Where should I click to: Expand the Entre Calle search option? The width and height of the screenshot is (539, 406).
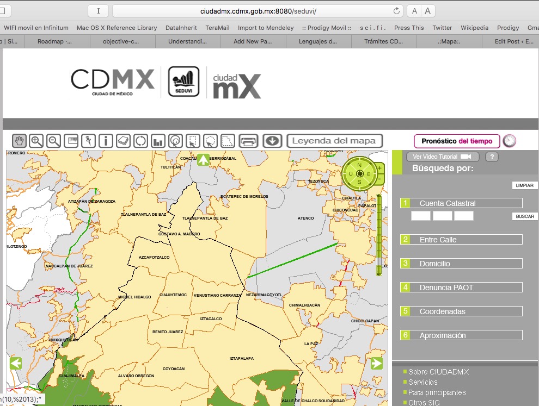[x=462, y=240]
